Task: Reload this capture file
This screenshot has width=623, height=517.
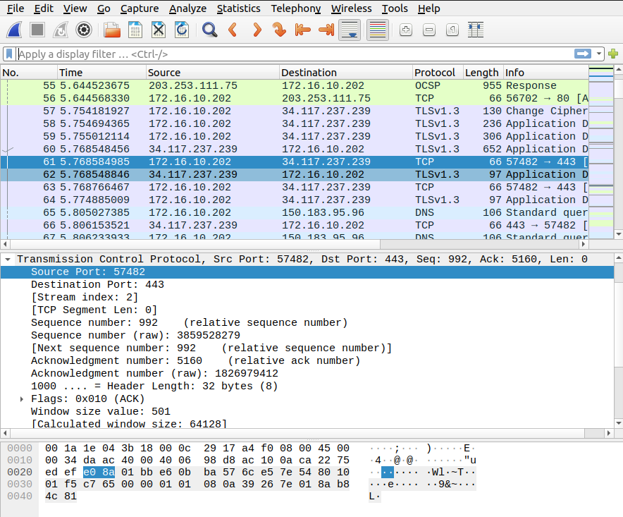Action: (x=182, y=30)
